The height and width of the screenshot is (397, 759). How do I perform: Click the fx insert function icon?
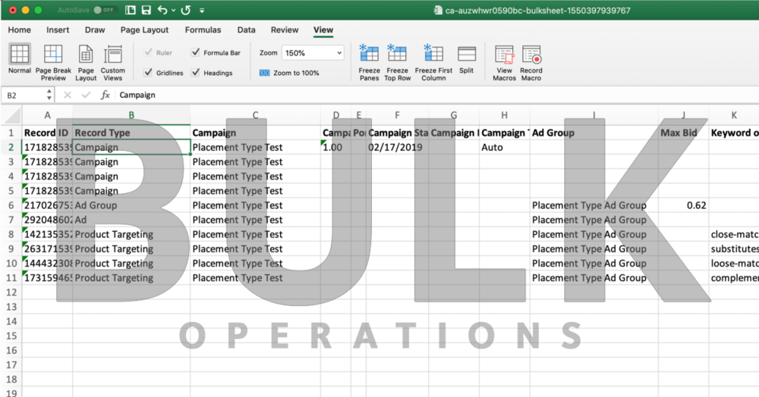pos(105,95)
